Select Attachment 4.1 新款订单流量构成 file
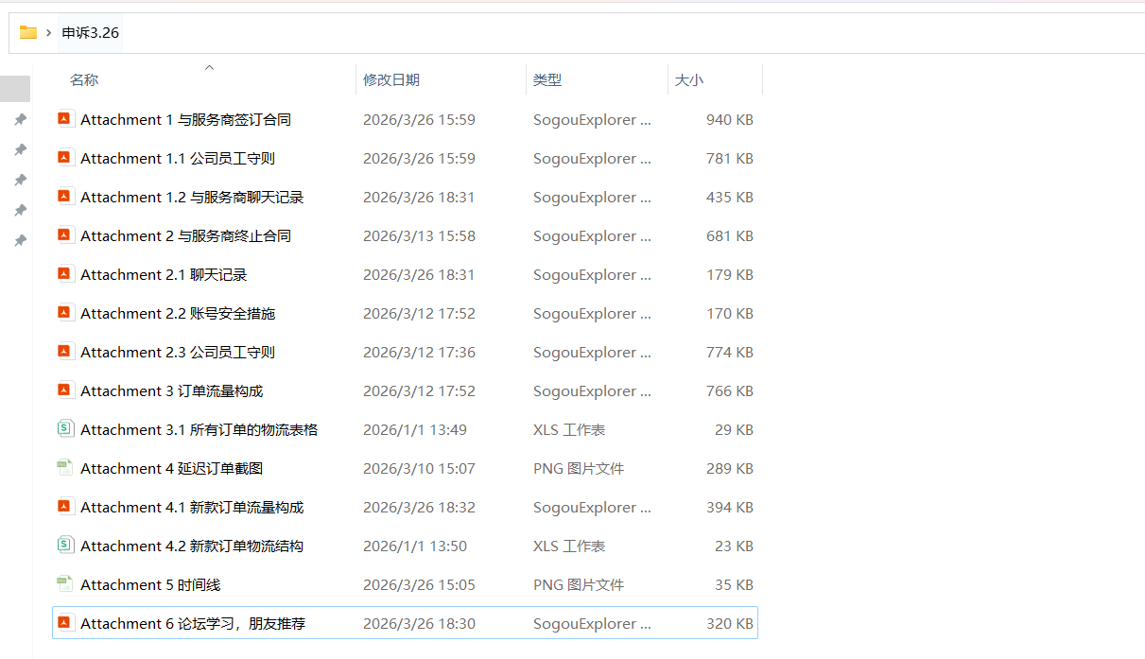This screenshot has width=1145, height=659. click(x=192, y=508)
